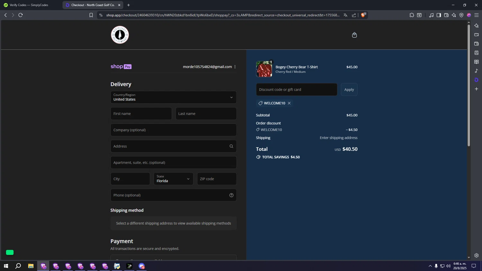Click the address search magnifier icon
The image size is (482, 271).
[x=231, y=146]
